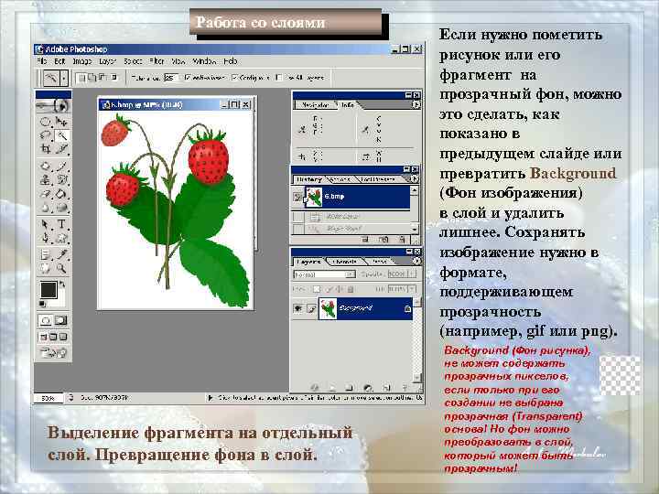Screen dimensions: 659x494
Task: Select the Move tool
Action: (x=61, y=123)
